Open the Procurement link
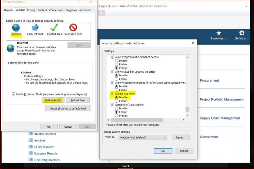 [209, 81]
